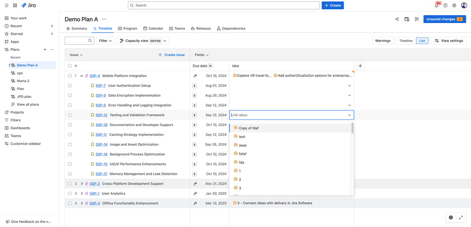This screenshot has width=471, height=227.
Task: Toggle the select-all header checkbox
Action: pos(70,66)
